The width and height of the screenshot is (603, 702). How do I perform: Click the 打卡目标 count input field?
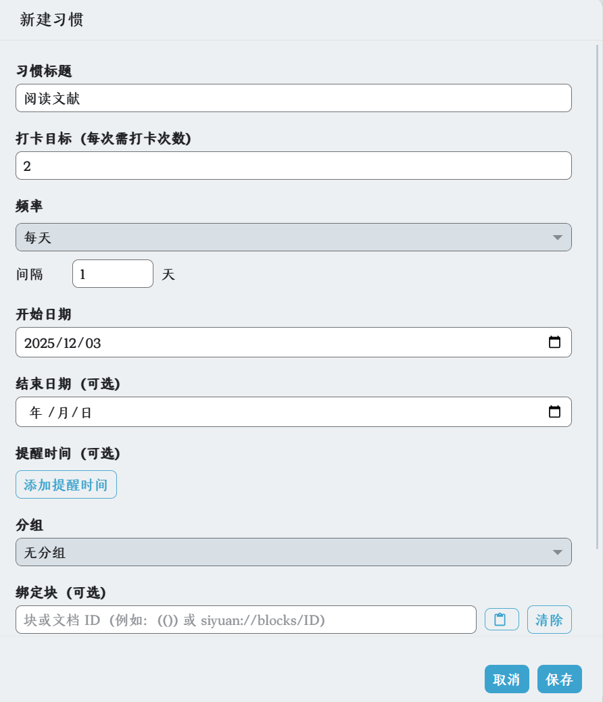[293, 166]
